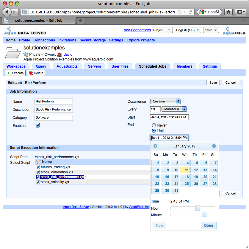Bookmark page with the star icon
Image resolution: width=249 pixels, height=249 pixels.
coord(179,12)
